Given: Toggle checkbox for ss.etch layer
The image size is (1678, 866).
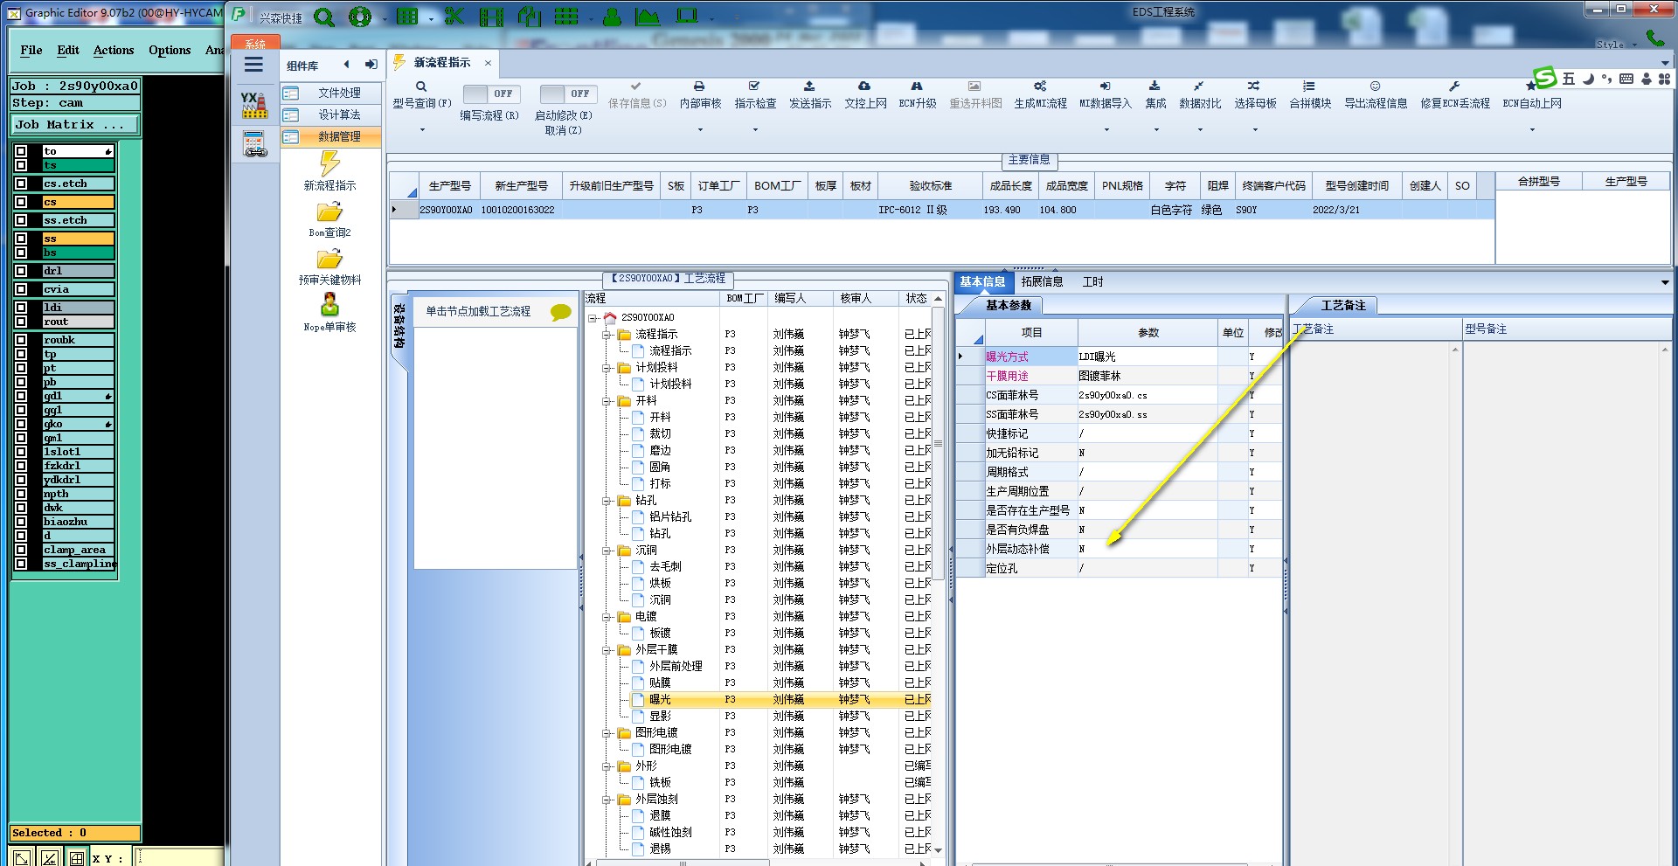Looking at the screenshot, I should click(x=21, y=220).
